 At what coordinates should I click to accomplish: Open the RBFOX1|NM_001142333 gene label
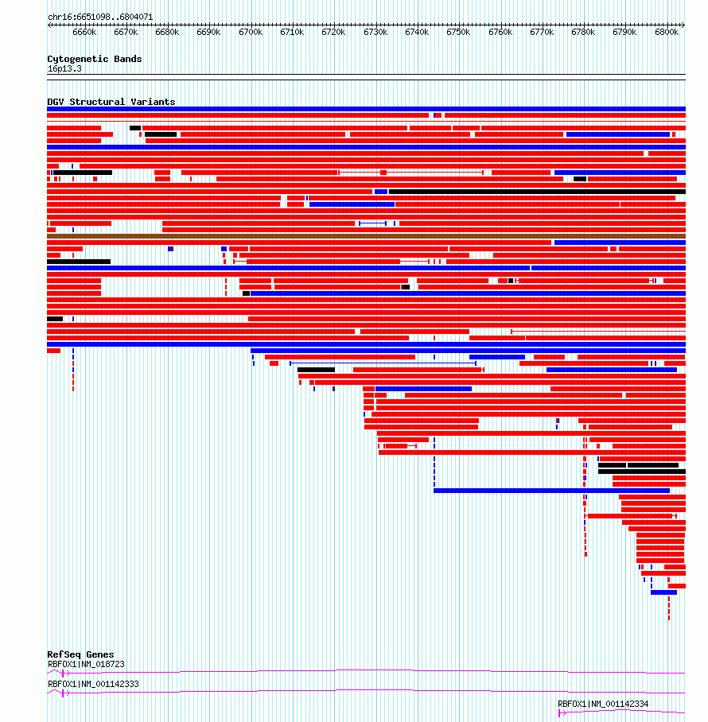(93, 685)
